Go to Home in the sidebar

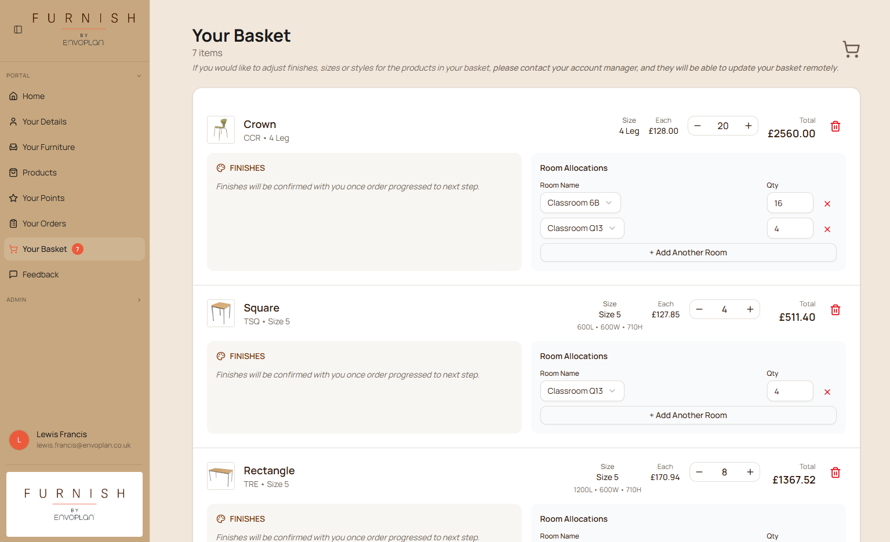tap(74, 96)
